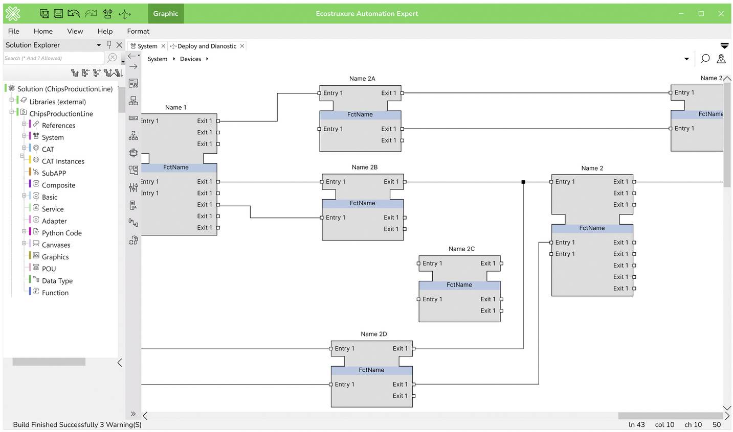Image resolution: width=733 pixels, height=432 pixels.
Task: Collapse the ChipsProductionLine tree node
Action: click(x=11, y=112)
